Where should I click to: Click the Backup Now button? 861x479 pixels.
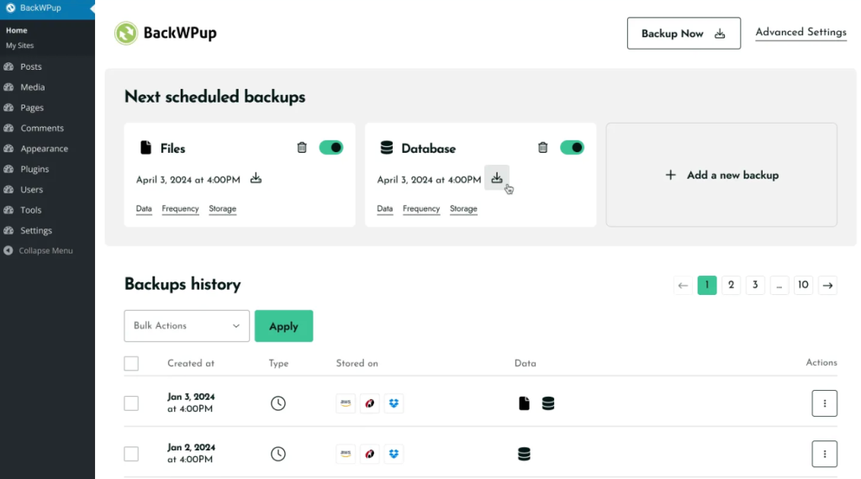(684, 34)
